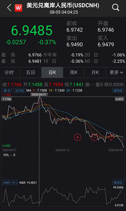Tap the red crosshair move icon
This screenshot has height=211, width=126.
point(111,137)
